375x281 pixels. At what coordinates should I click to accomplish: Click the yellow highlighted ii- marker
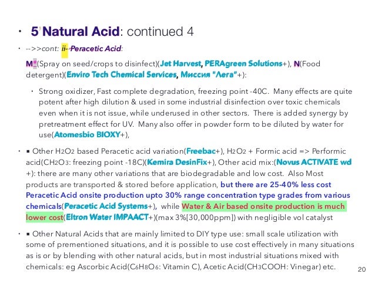click(65, 49)
